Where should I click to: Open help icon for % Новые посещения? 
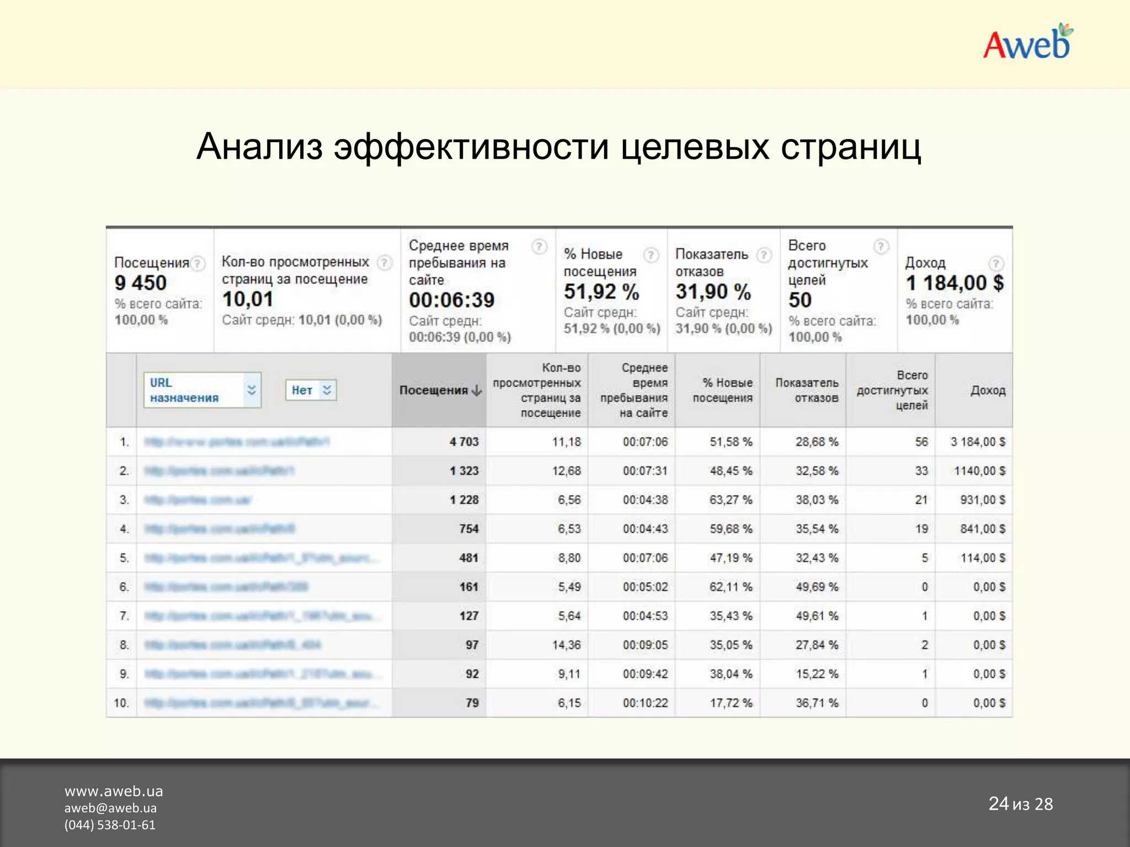(x=651, y=255)
